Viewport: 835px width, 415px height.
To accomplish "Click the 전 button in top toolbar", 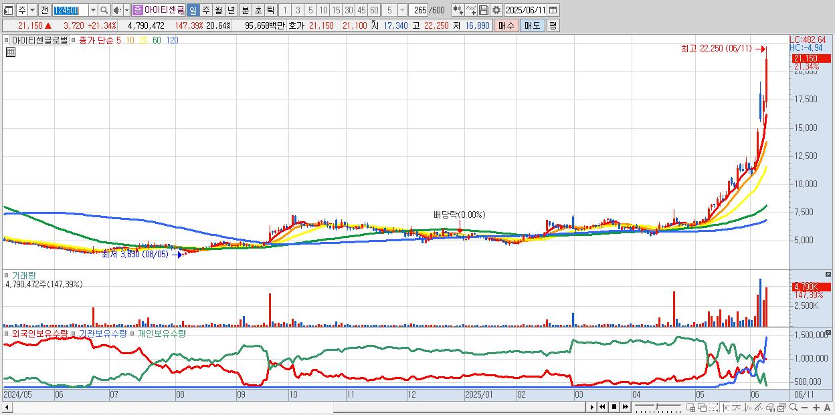I will [44, 10].
